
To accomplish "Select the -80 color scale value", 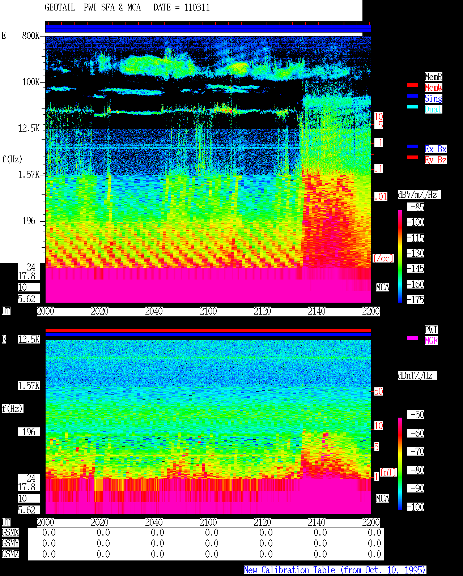I will (x=416, y=470).
